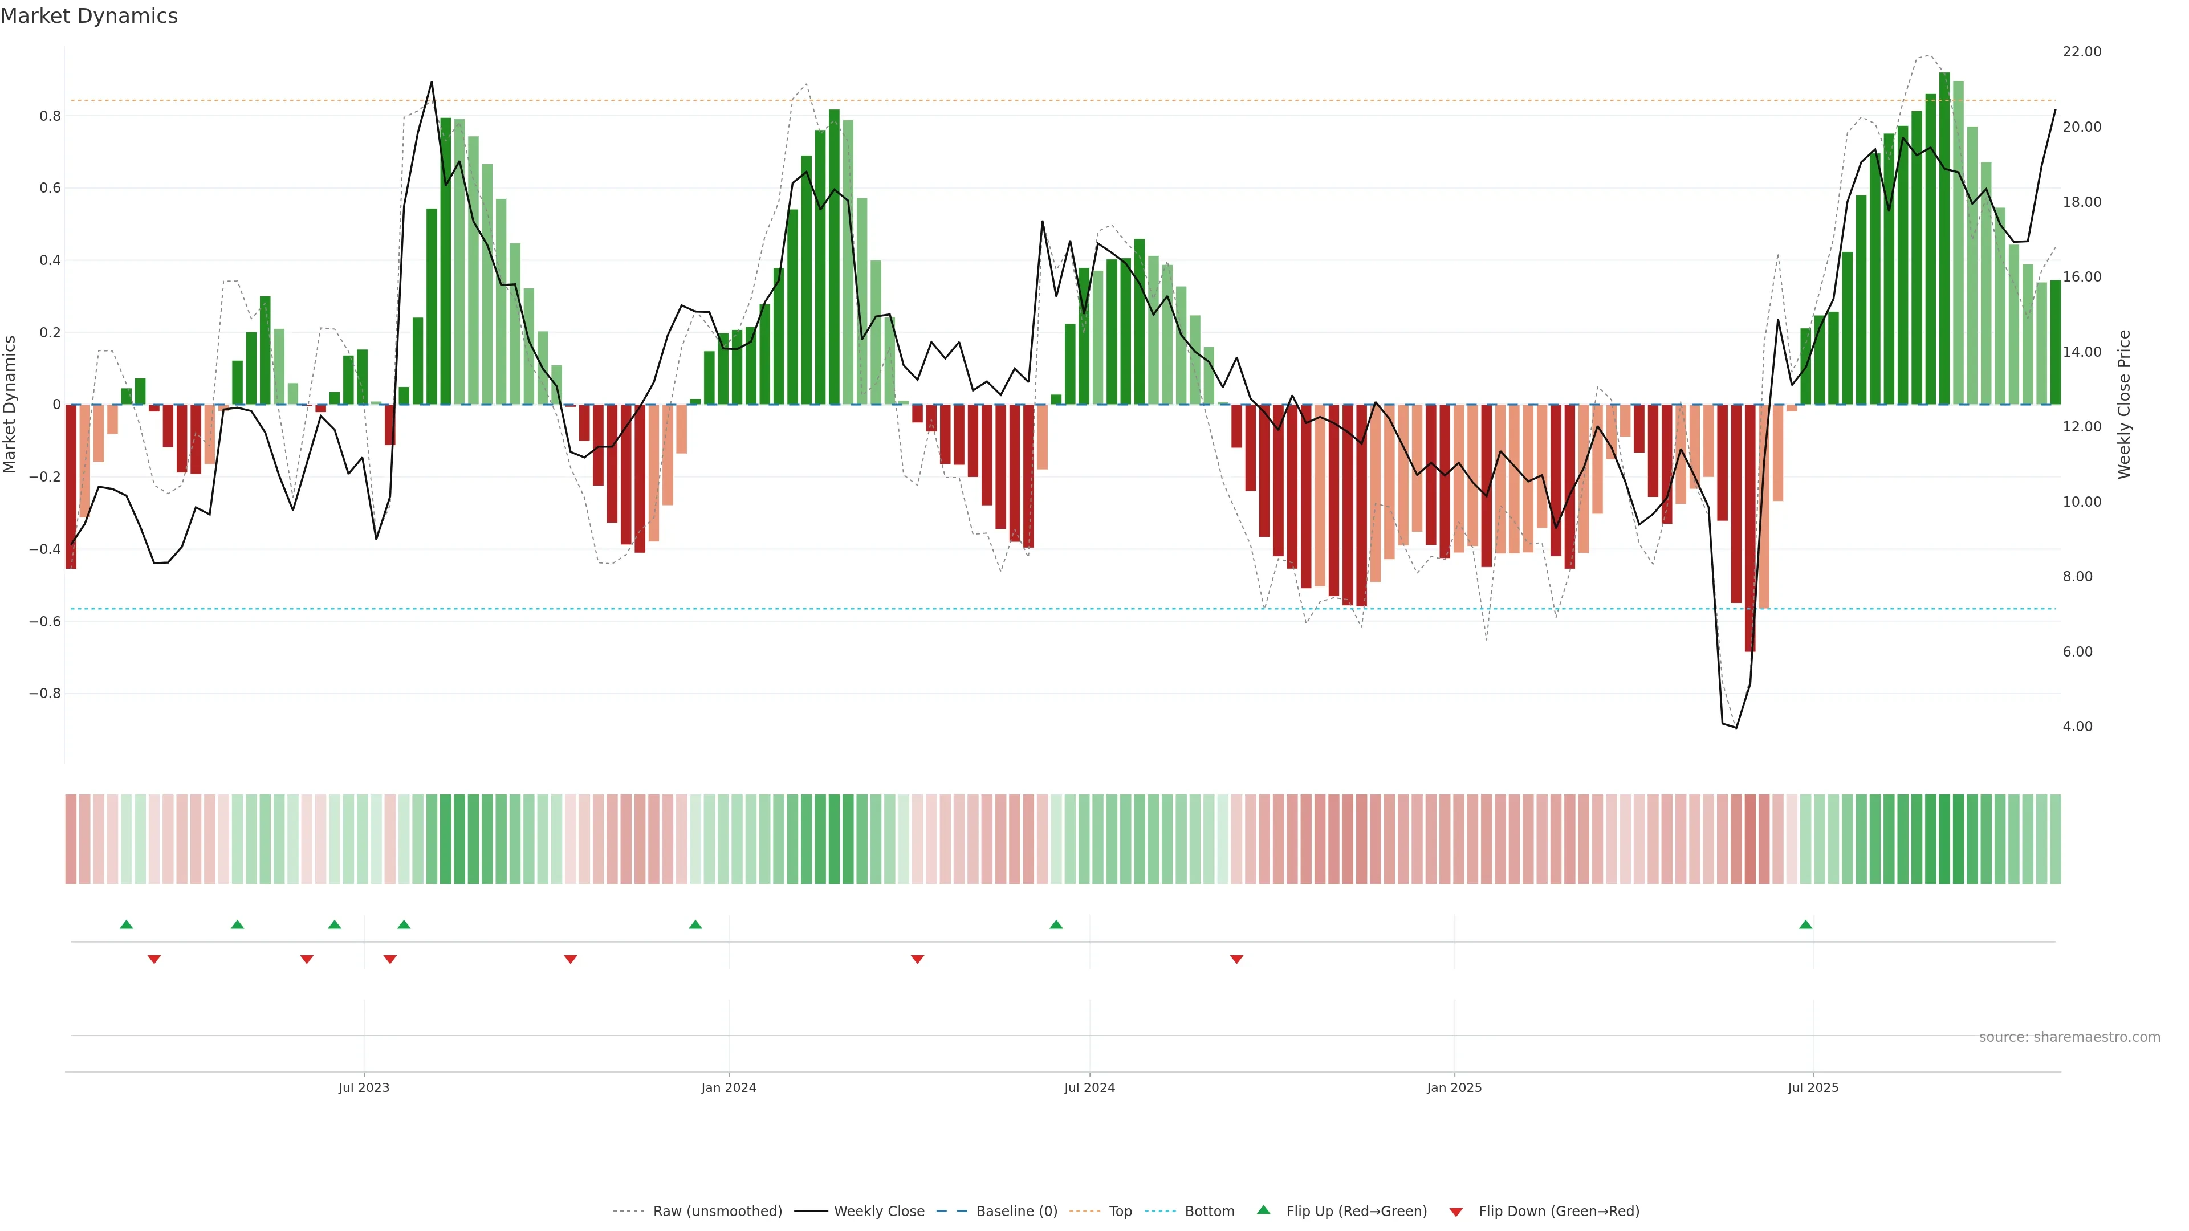Click the Flip Up green triangle legend icon
This screenshot has height=1231, width=2189.
1264,1210
